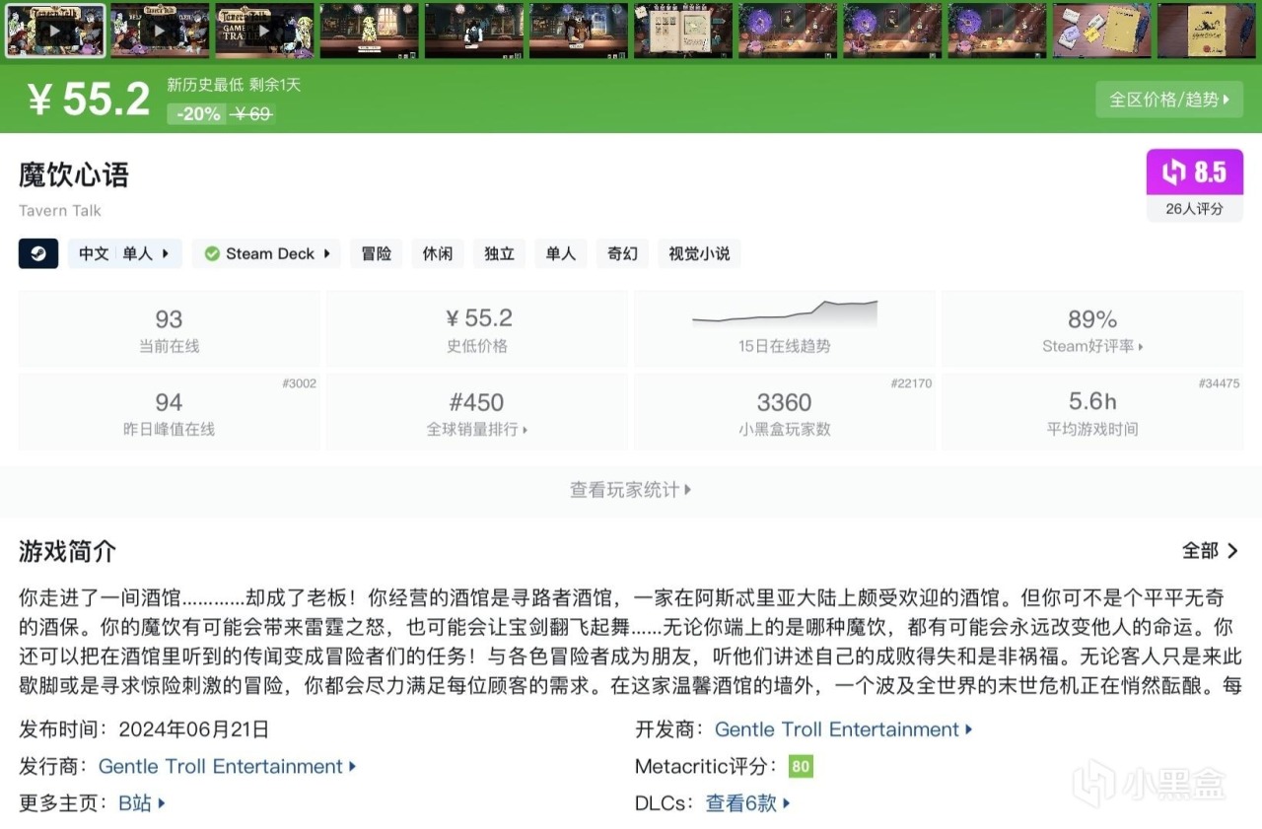Click the release date 2024年06月21日
The height and width of the screenshot is (829, 1262).
[193, 729]
